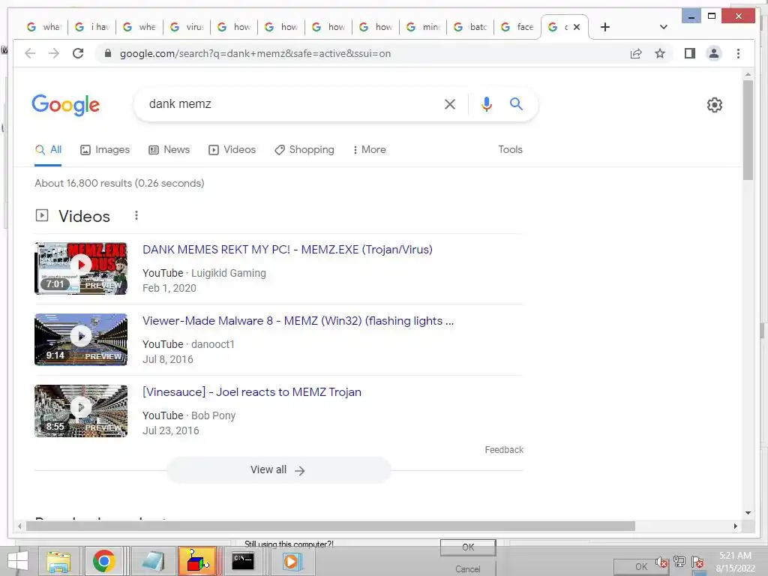Expand the tab search chevron
Screen dimensions: 768x576
tap(663, 27)
